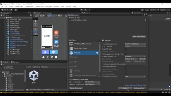The height and width of the screenshot is (96, 171).
Task: Click the Windows, Mac, Linux platform icon
Action: point(71,44)
